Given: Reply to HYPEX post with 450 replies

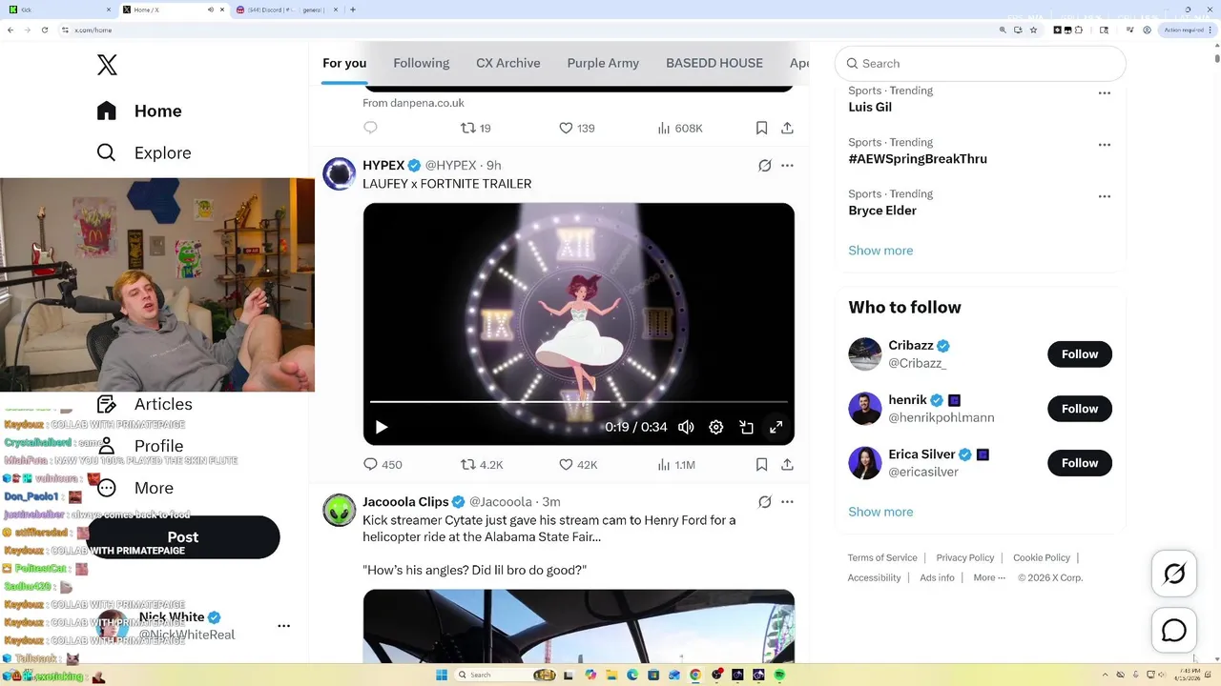Looking at the screenshot, I should pyautogui.click(x=383, y=465).
